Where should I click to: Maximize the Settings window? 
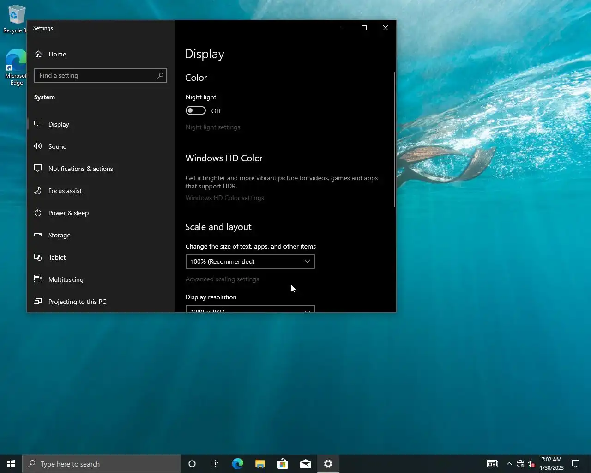364,28
